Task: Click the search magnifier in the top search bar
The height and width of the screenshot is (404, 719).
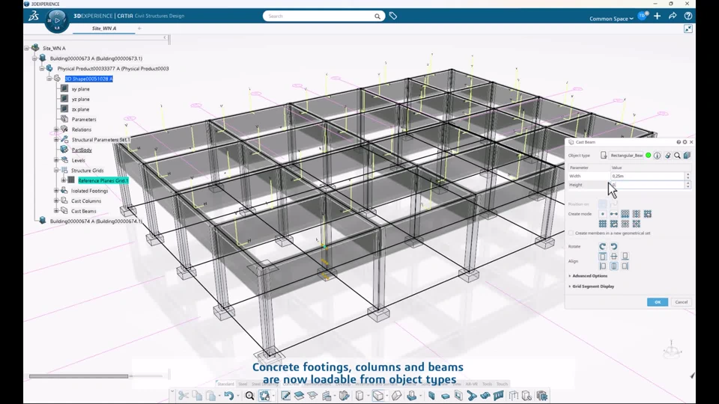Action: (x=377, y=16)
